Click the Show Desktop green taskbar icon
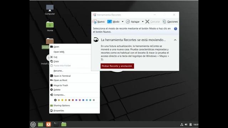 (41, 124)
